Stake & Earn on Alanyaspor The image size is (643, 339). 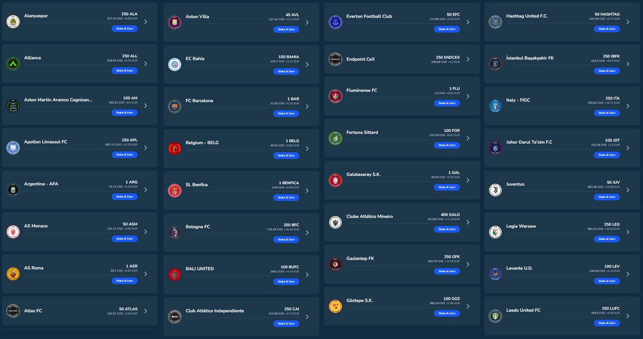(124, 29)
